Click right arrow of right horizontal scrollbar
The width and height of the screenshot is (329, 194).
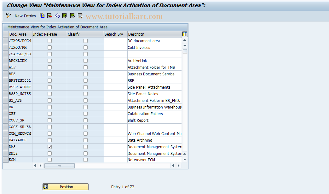click(179, 165)
